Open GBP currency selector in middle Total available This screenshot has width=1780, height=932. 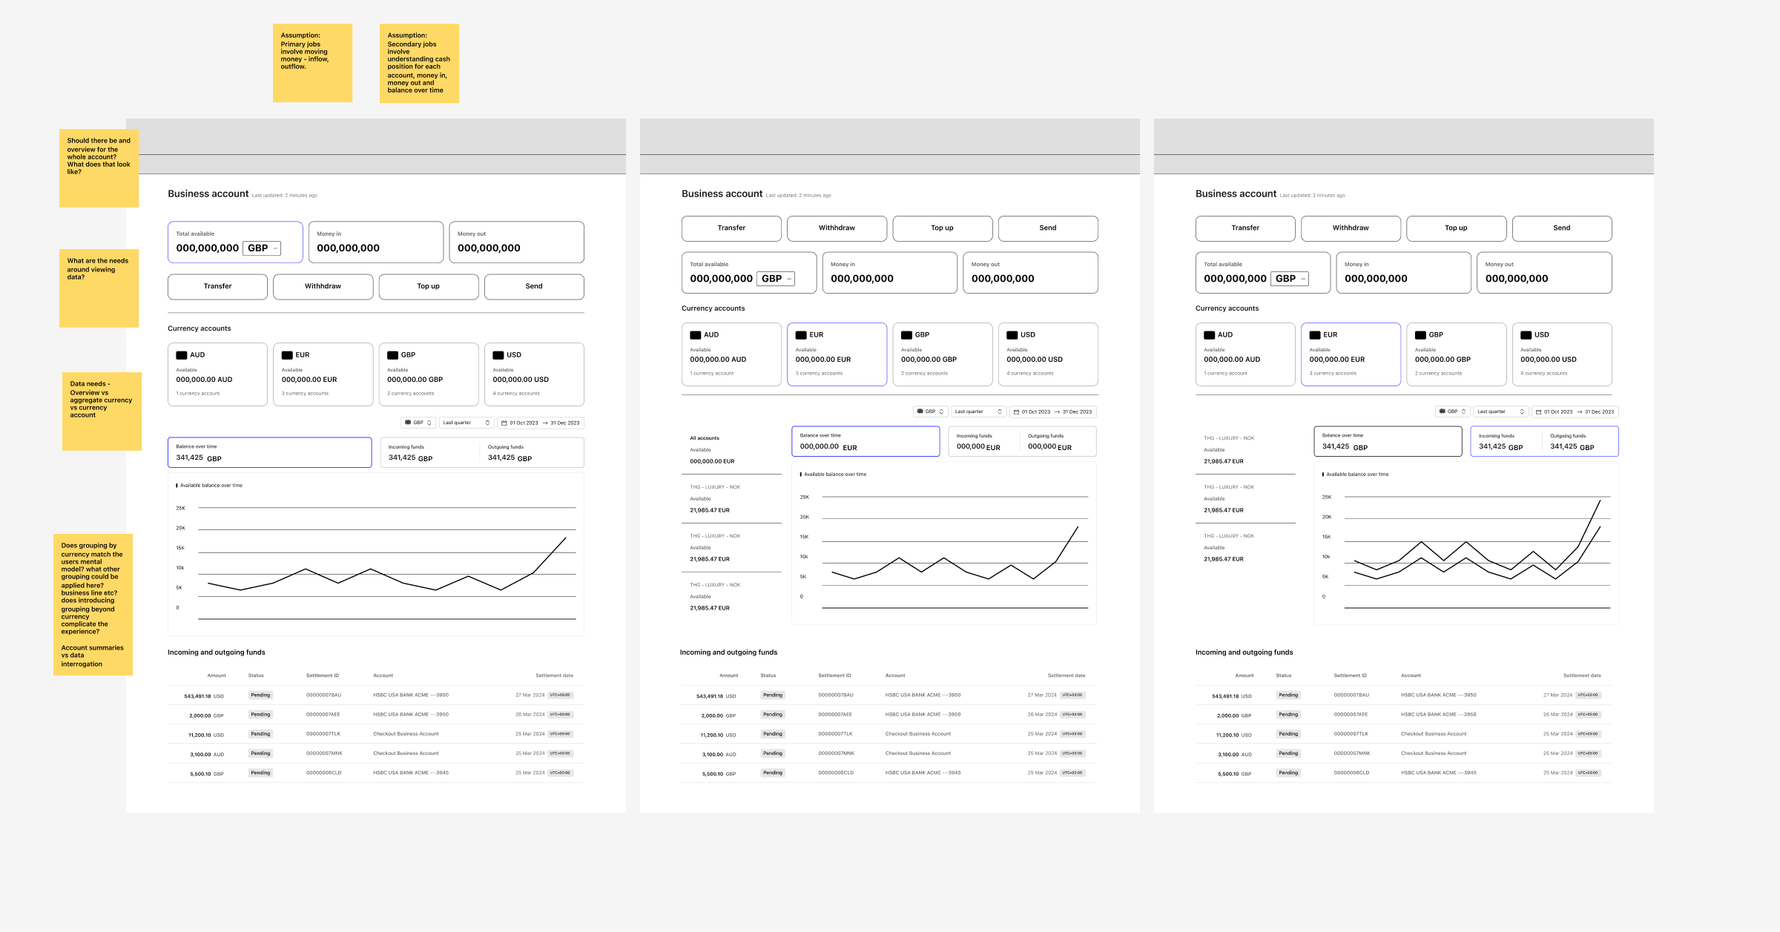(776, 279)
